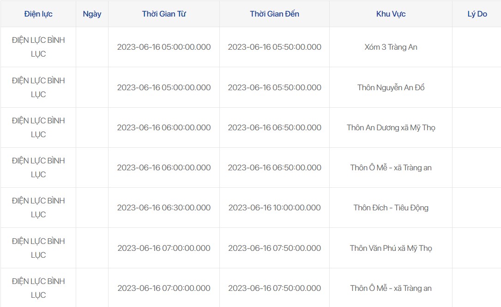The image size is (501, 307).
Task: Click the Ngày column header
Action: click(x=92, y=14)
